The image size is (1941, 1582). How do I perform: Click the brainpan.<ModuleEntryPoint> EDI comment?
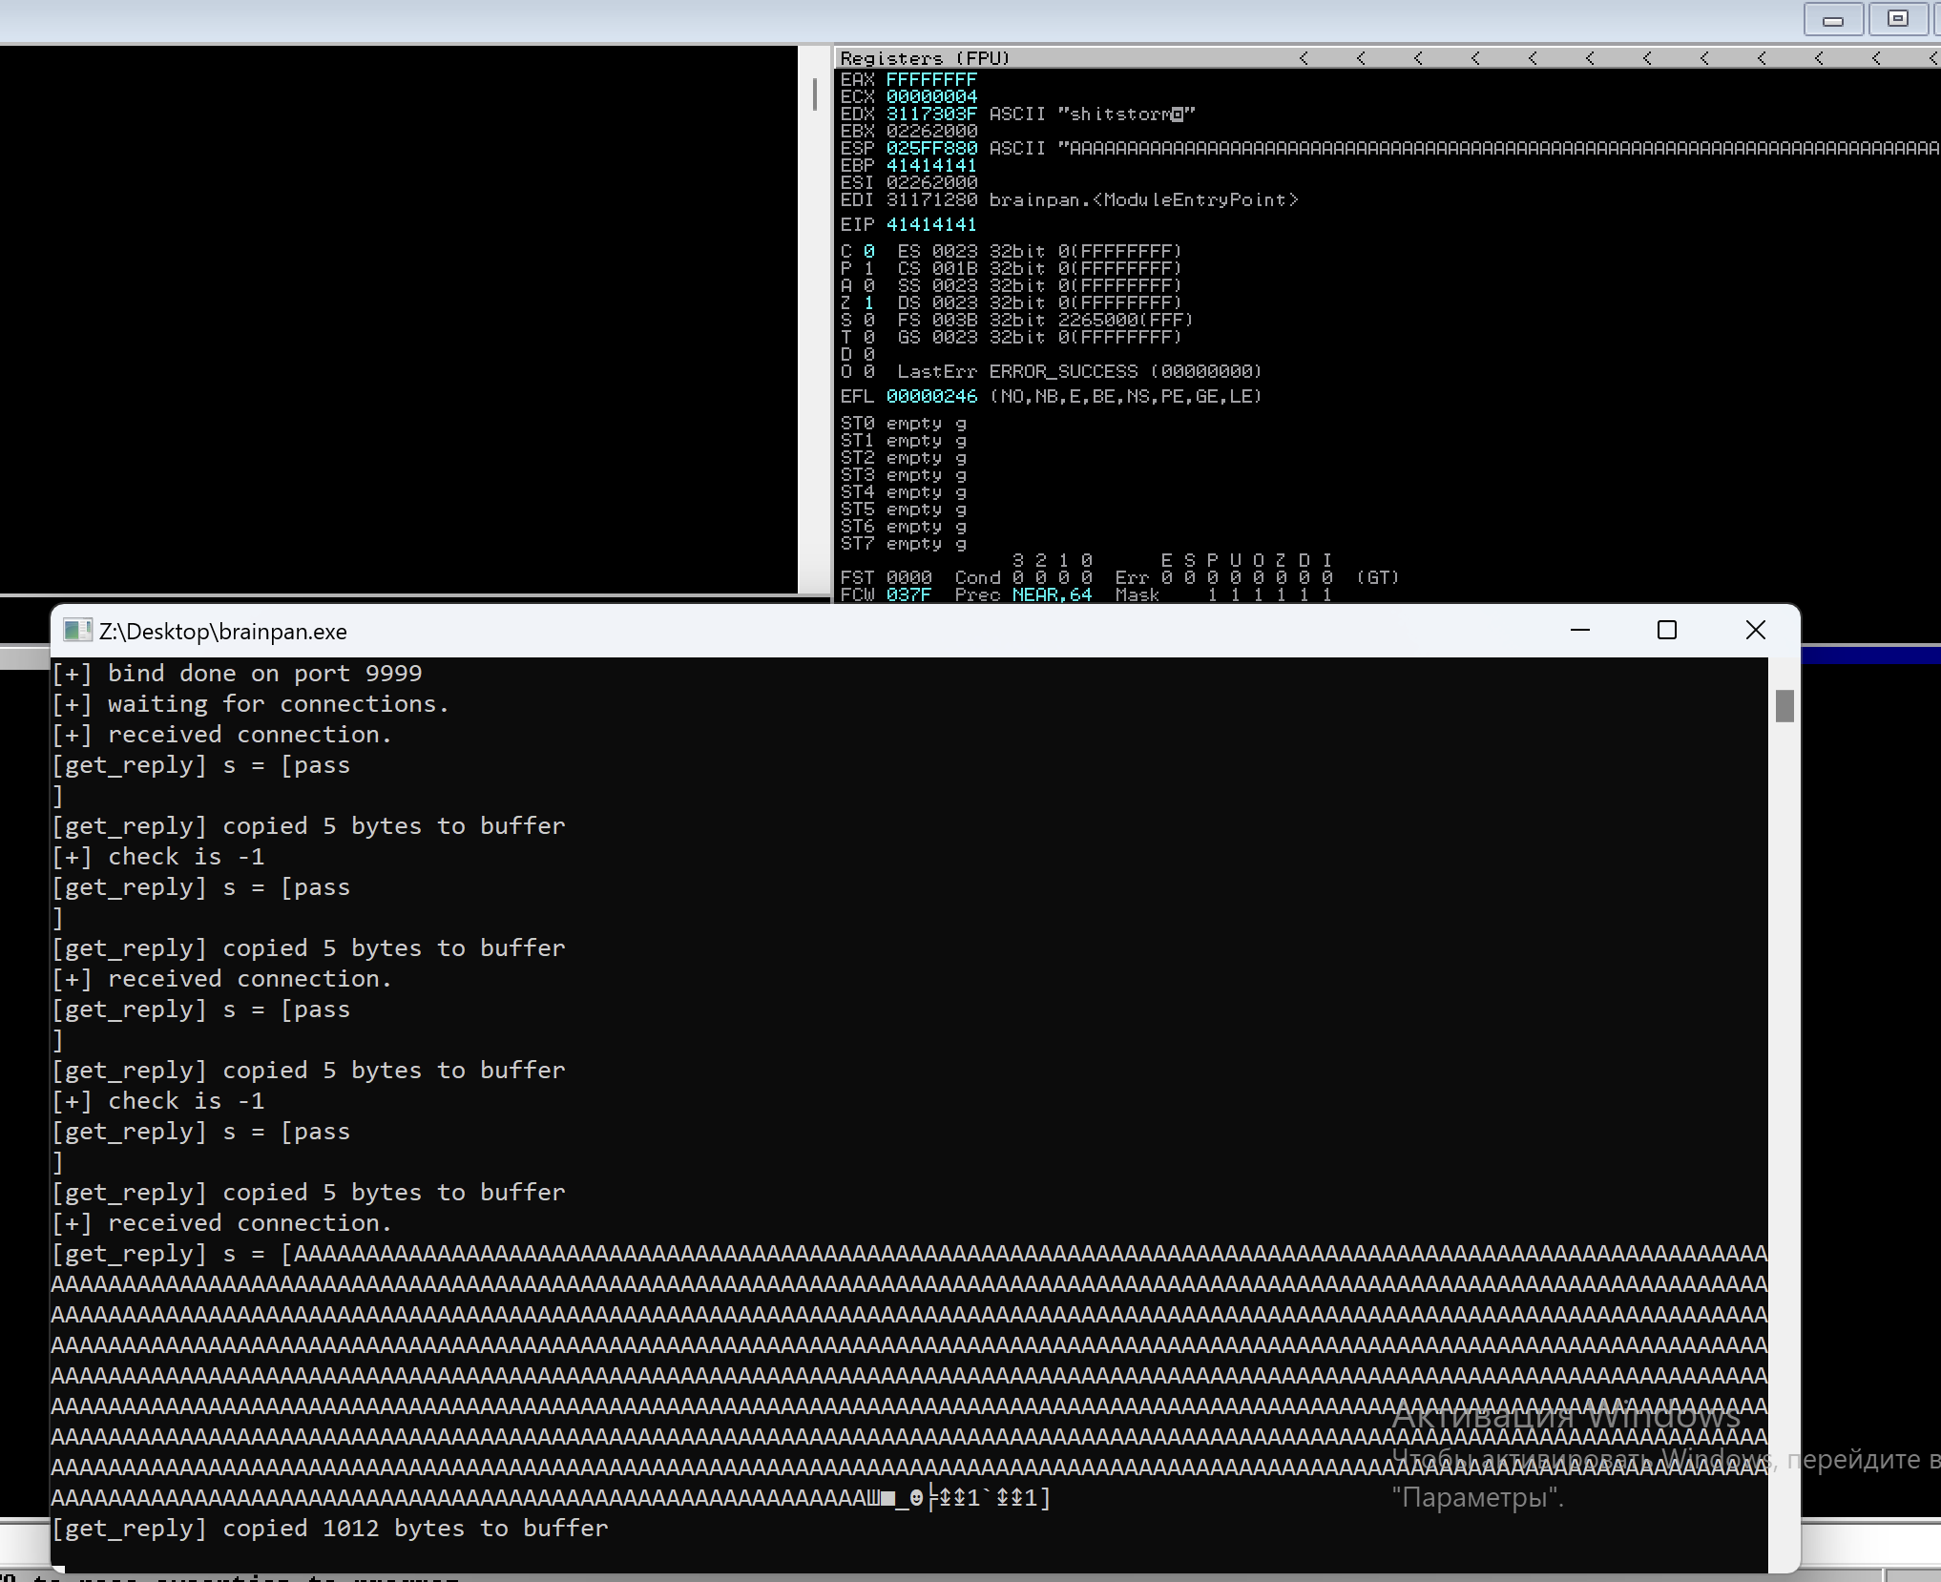pyautogui.click(x=1142, y=199)
